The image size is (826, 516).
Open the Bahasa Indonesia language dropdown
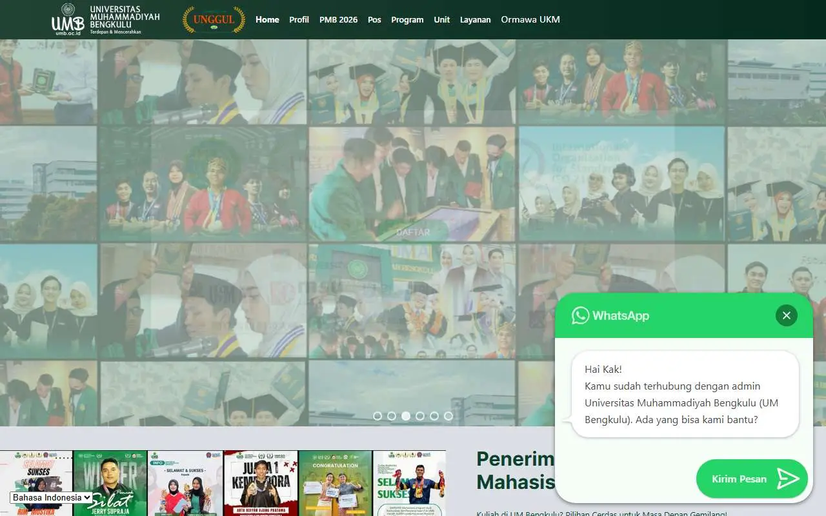(51, 497)
